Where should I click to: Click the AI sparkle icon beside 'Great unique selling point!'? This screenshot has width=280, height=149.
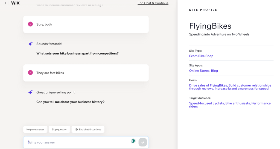31,92
